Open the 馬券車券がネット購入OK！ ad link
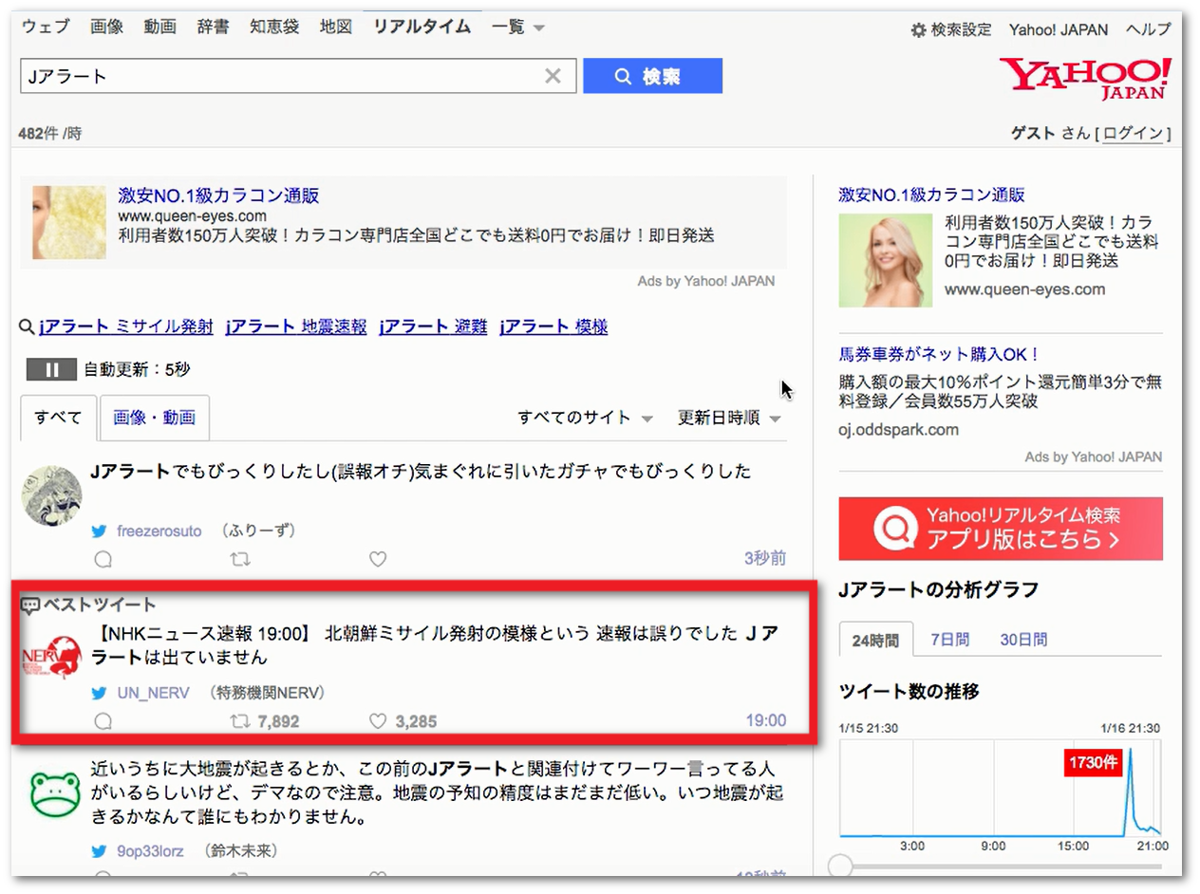The image size is (1200, 894). [x=940, y=355]
